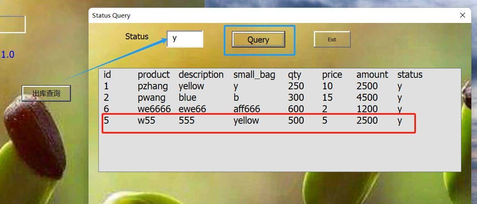
Task: Click the qty value 600
Action: (x=296, y=109)
